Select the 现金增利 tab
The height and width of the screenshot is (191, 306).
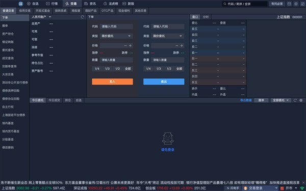click(x=124, y=11)
